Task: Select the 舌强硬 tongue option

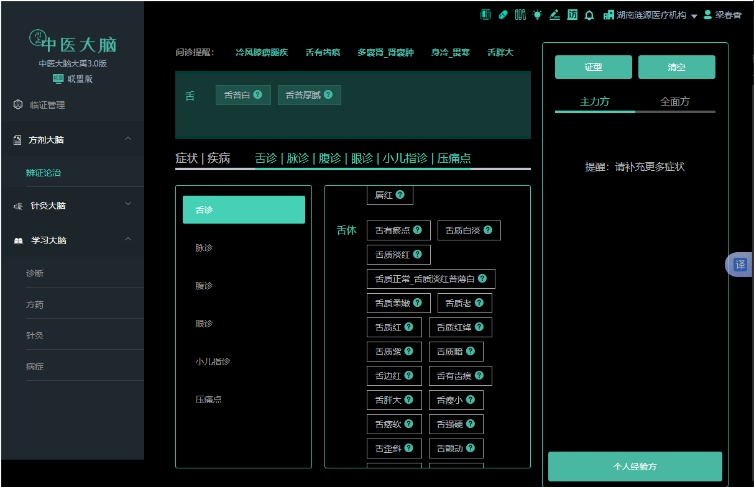Action: 456,424
